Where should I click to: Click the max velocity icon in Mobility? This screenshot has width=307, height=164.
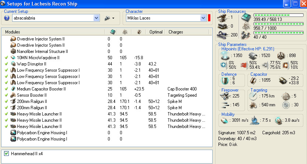click(x=224, y=120)
